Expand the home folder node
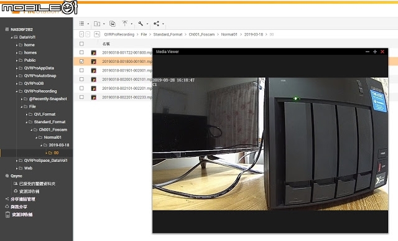This screenshot has width=398, height=241. [x=17, y=45]
